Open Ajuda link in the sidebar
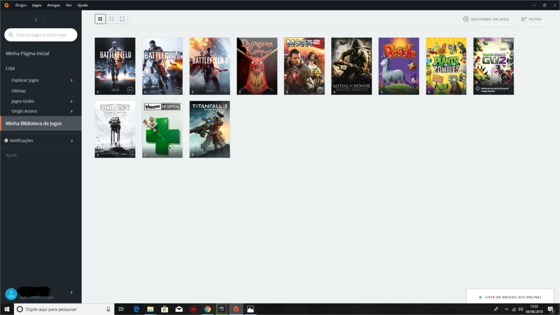The image size is (560, 315). 11,155
